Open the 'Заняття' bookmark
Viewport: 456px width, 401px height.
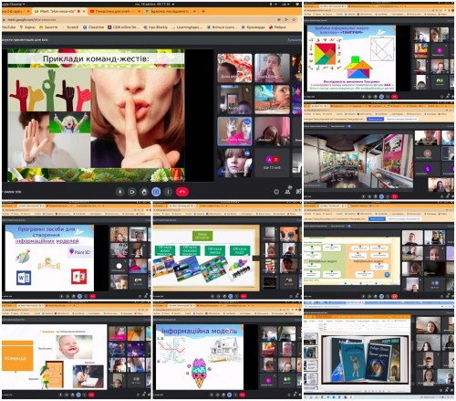48,27
